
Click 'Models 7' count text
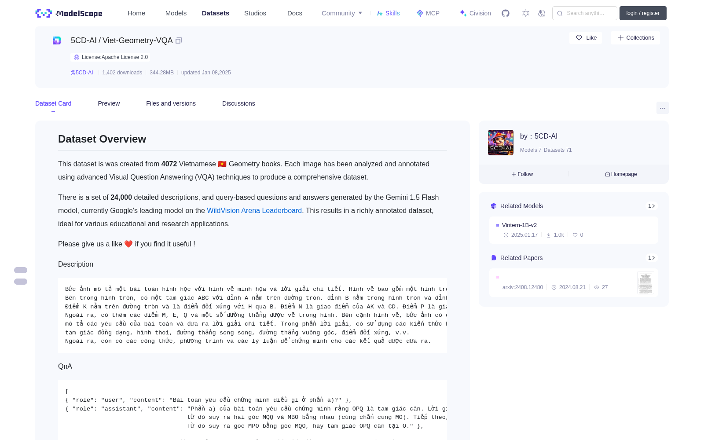tap(531, 150)
